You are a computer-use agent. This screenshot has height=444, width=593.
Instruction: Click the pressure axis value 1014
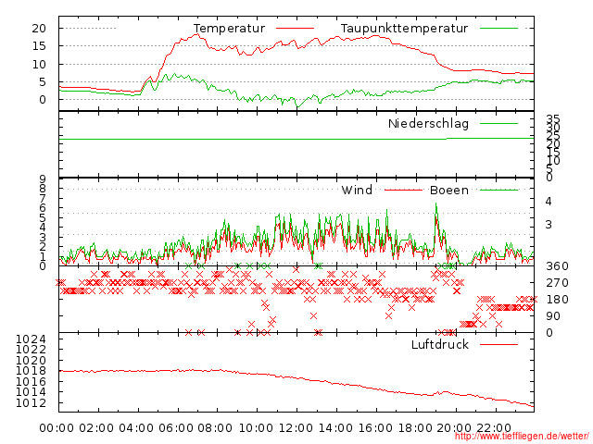pyautogui.click(x=31, y=392)
